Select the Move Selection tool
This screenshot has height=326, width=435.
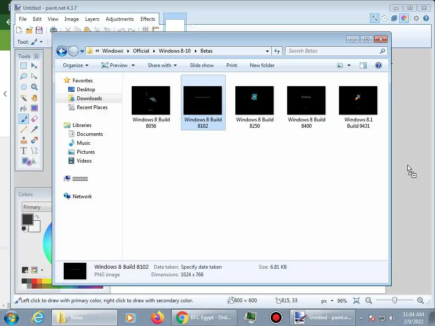coord(34,76)
